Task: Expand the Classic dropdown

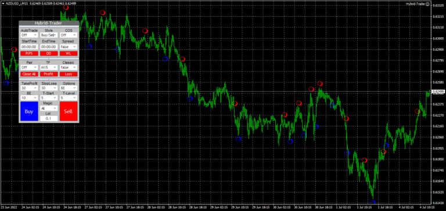Action: (69, 67)
